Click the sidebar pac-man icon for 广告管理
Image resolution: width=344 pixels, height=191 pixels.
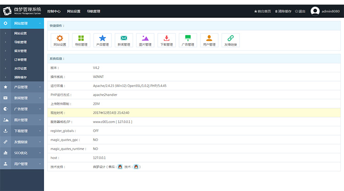[6, 109]
